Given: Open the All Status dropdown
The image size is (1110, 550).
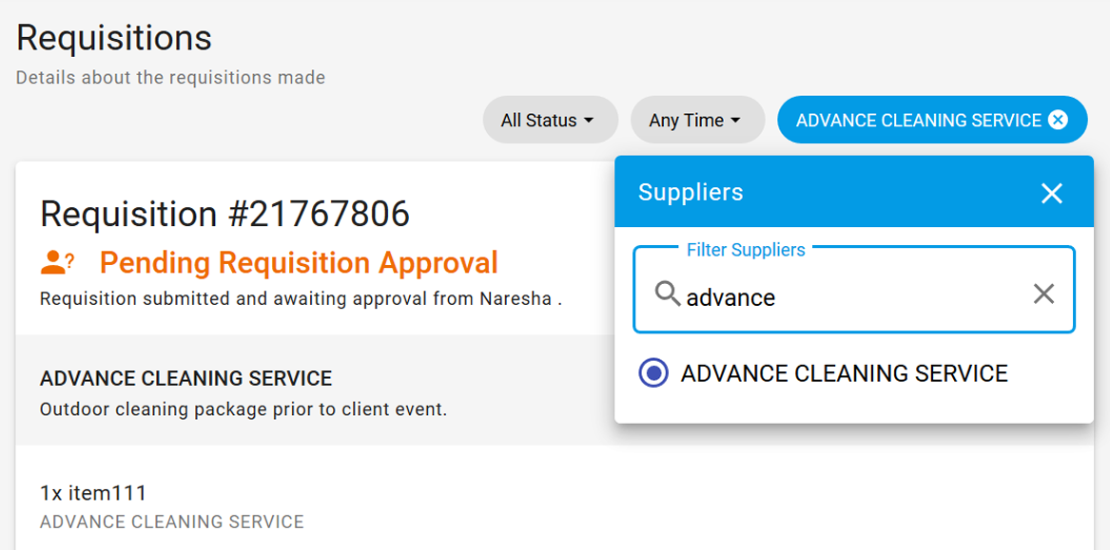Looking at the screenshot, I should point(550,120).
